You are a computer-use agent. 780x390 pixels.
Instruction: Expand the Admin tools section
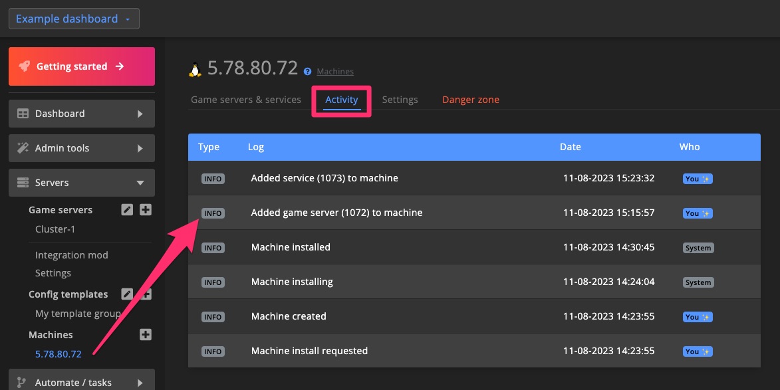[82, 148]
